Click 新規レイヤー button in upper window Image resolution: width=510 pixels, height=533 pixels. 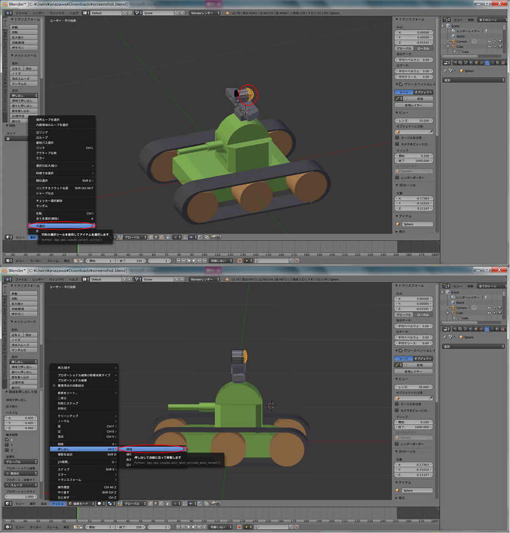tap(414, 105)
